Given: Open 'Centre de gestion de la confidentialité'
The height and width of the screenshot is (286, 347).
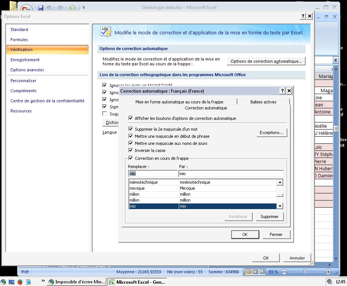Looking at the screenshot, I should pyautogui.click(x=47, y=101).
